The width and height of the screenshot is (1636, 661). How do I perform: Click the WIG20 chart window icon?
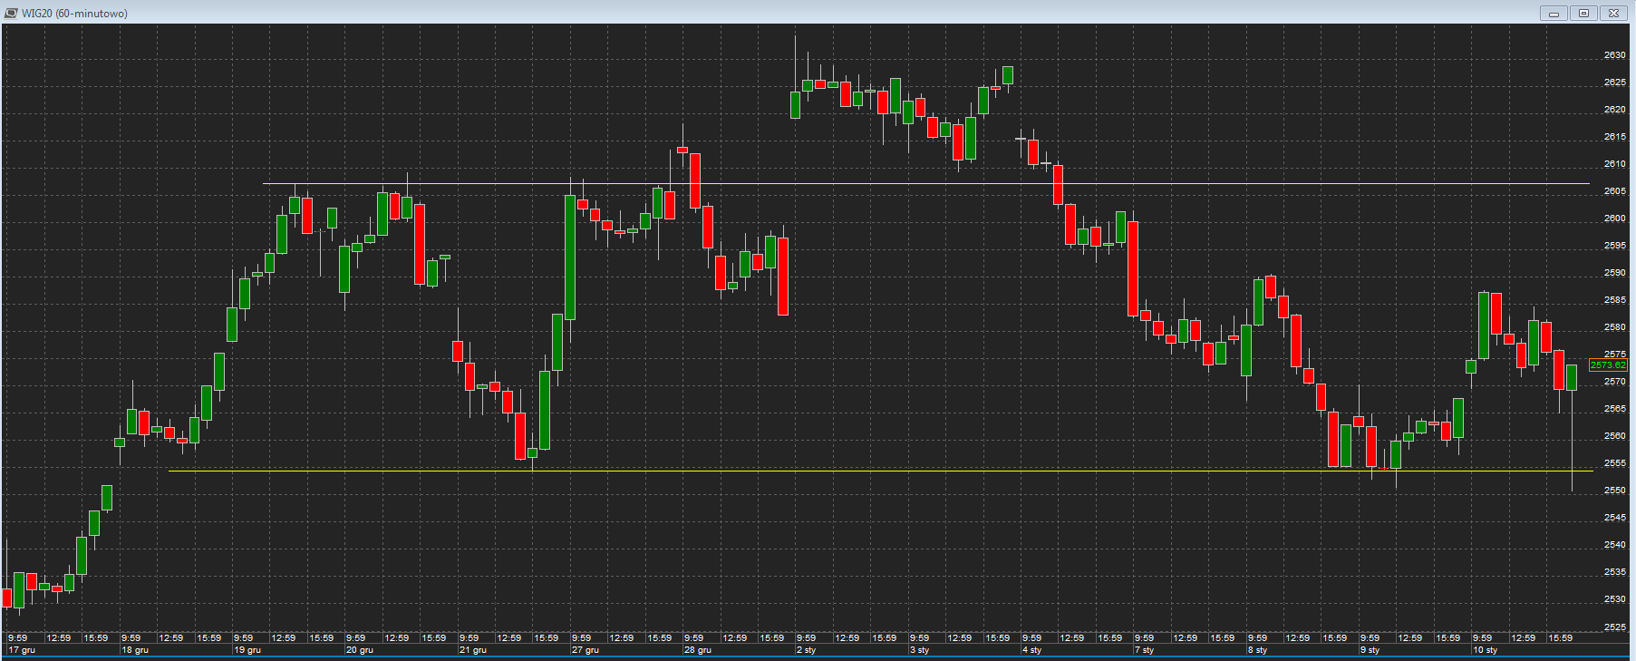(11, 13)
